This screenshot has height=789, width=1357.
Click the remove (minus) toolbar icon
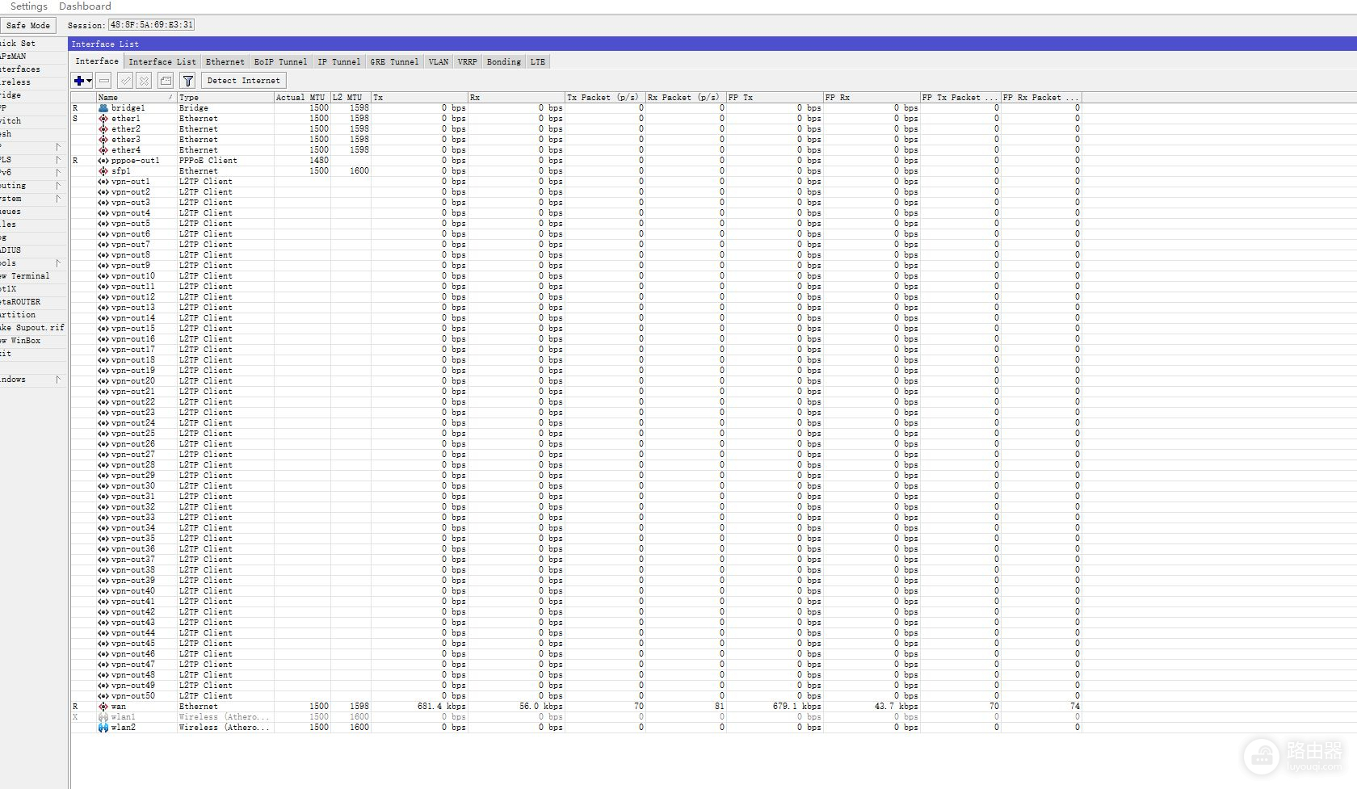click(x=104, y=81)
